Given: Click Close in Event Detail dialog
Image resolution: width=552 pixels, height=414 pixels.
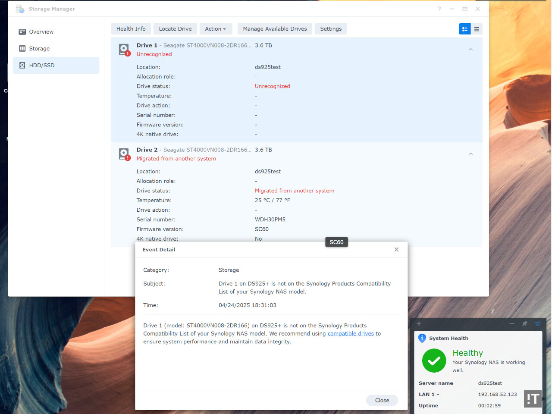Looking at the screenshot, I should coord(382,400).
